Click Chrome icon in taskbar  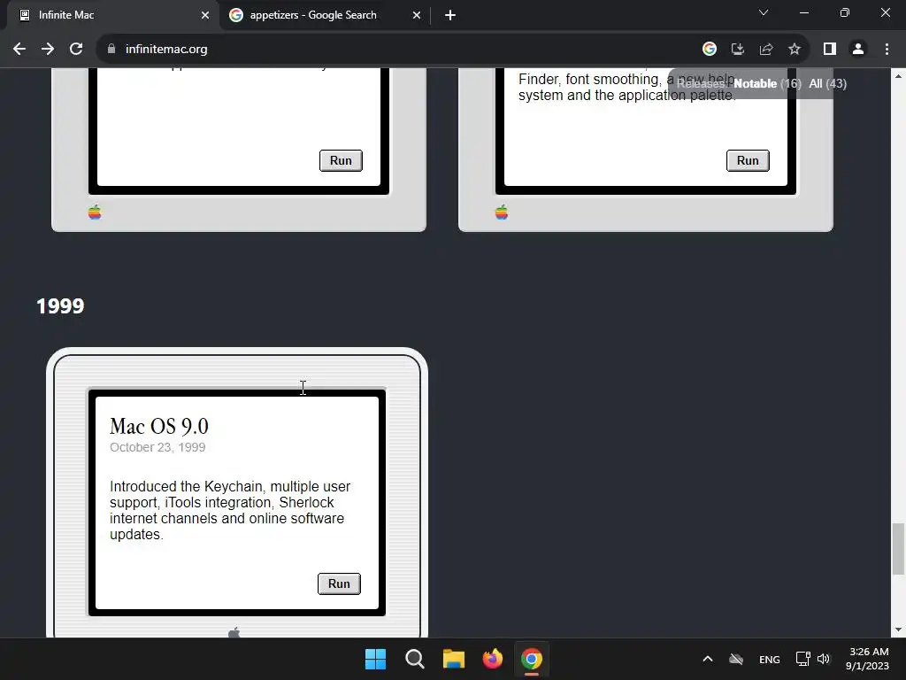coord(532,659)
